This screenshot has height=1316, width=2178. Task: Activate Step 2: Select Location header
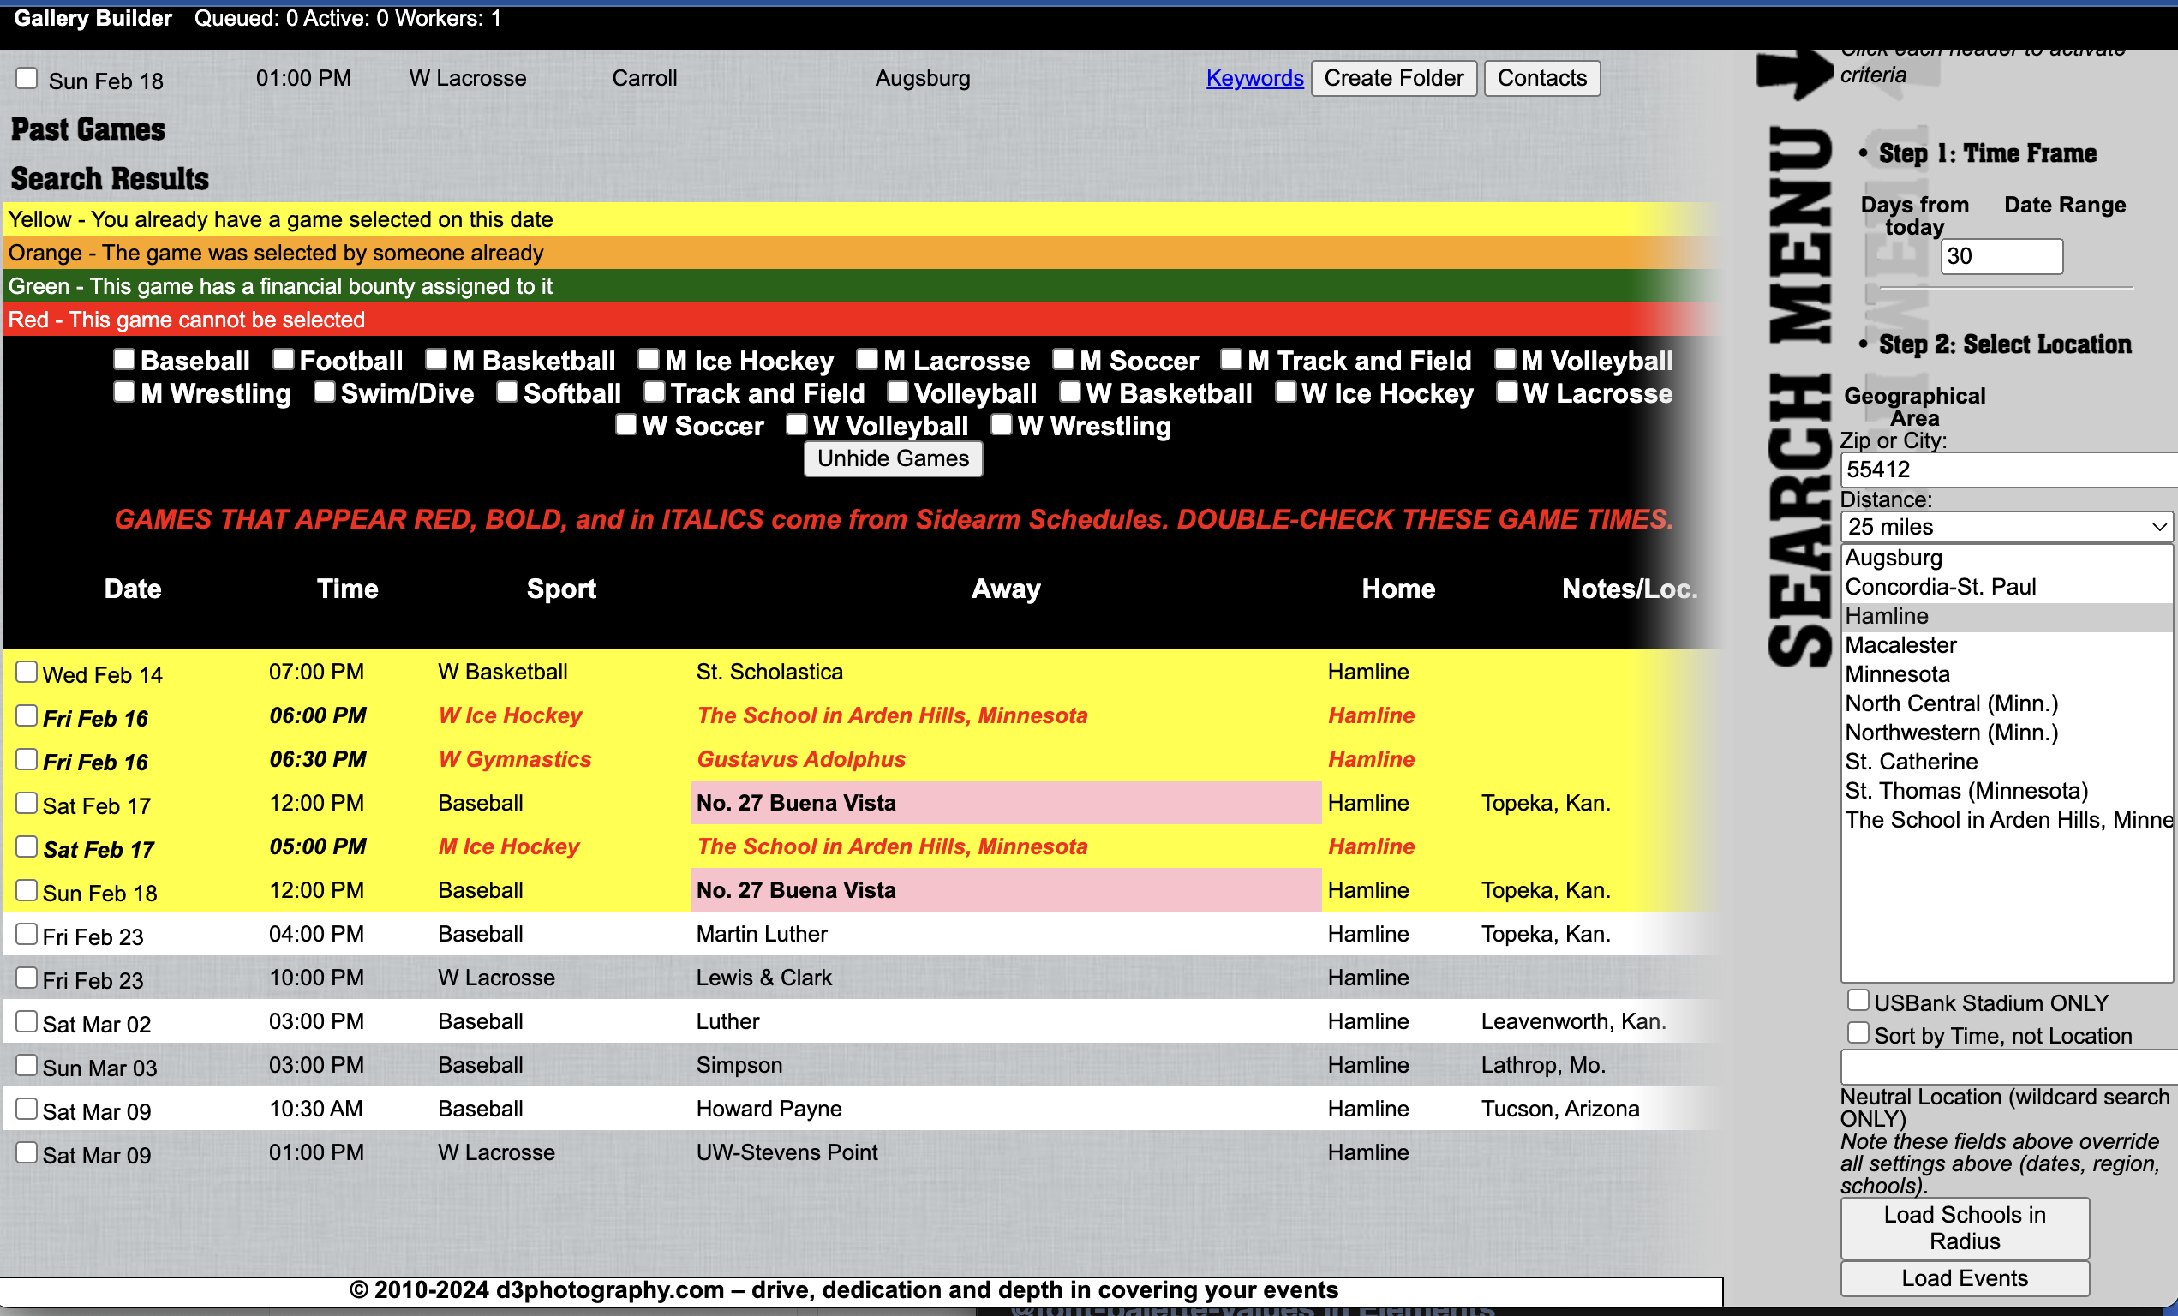coord(2004,344)
